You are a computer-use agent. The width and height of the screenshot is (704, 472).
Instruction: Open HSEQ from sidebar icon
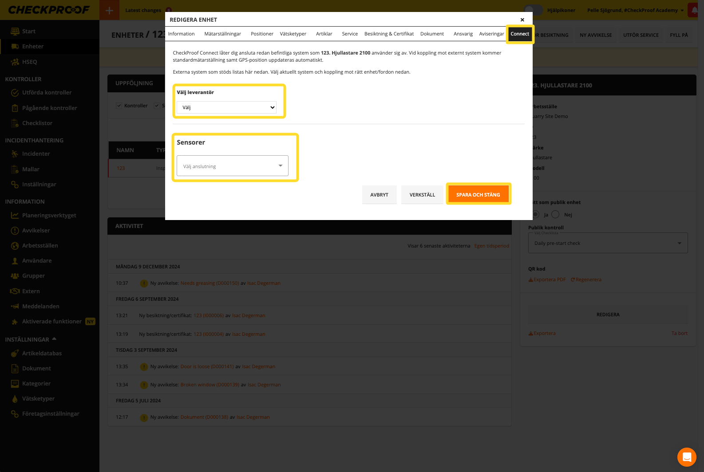(x=15, y=62)
